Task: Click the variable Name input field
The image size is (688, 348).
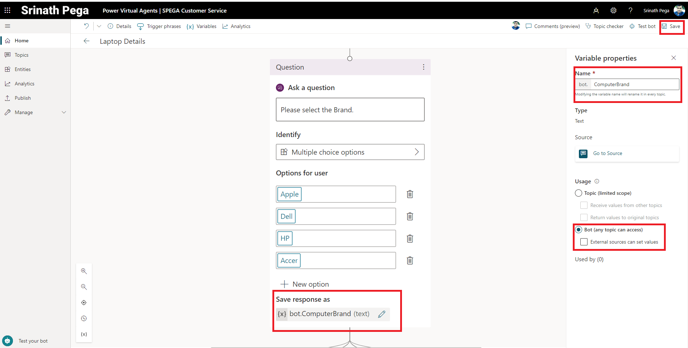Action: (635, 84)
